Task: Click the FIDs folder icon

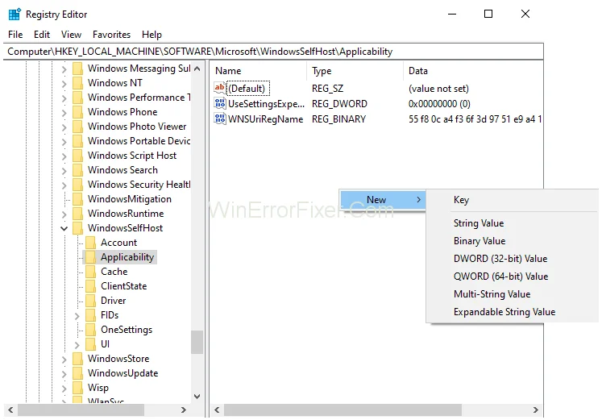Action: 90,315
